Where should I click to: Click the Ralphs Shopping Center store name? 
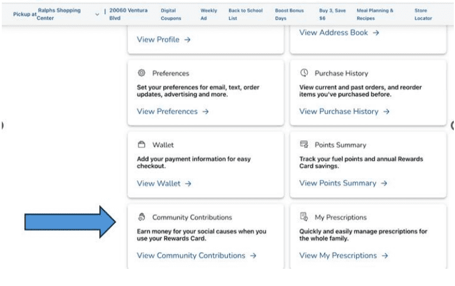click(x=59, y=14)
